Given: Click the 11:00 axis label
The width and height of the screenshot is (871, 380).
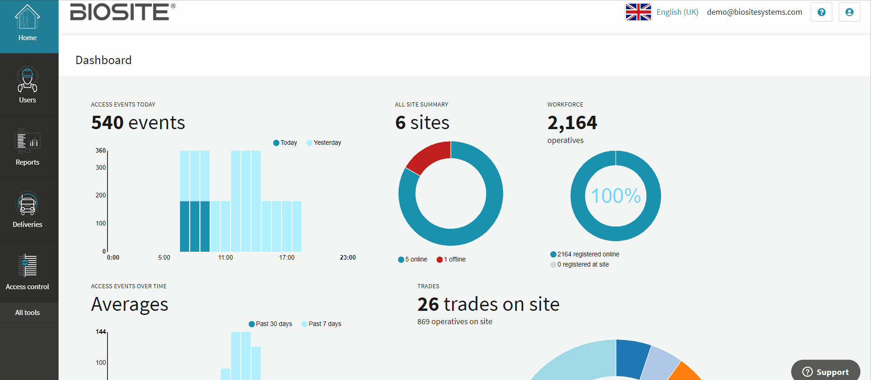Looking at the screenshot, I should (226, 257).
